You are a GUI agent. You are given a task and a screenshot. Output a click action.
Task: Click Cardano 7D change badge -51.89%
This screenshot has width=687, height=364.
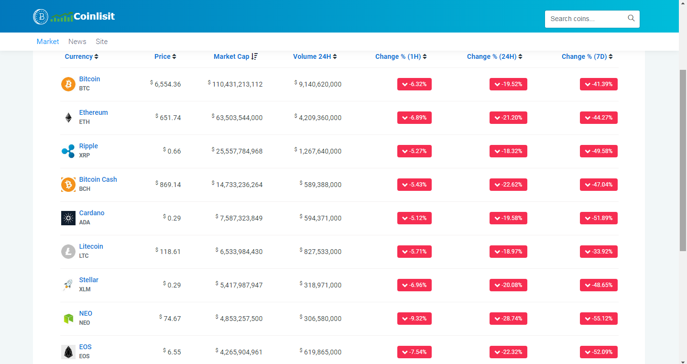pyautogui.click(x=599, y=218)
